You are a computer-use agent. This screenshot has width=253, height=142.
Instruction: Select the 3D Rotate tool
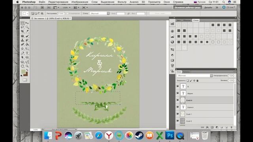[x=23, y=62]
